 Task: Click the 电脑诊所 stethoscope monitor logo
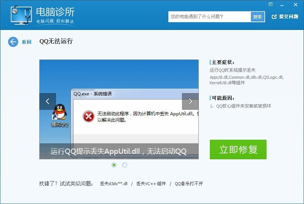click(21, 15)
